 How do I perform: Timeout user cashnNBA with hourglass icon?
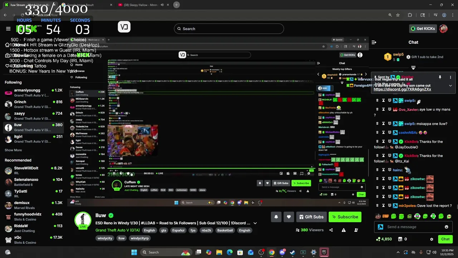(x=383, y=133)
